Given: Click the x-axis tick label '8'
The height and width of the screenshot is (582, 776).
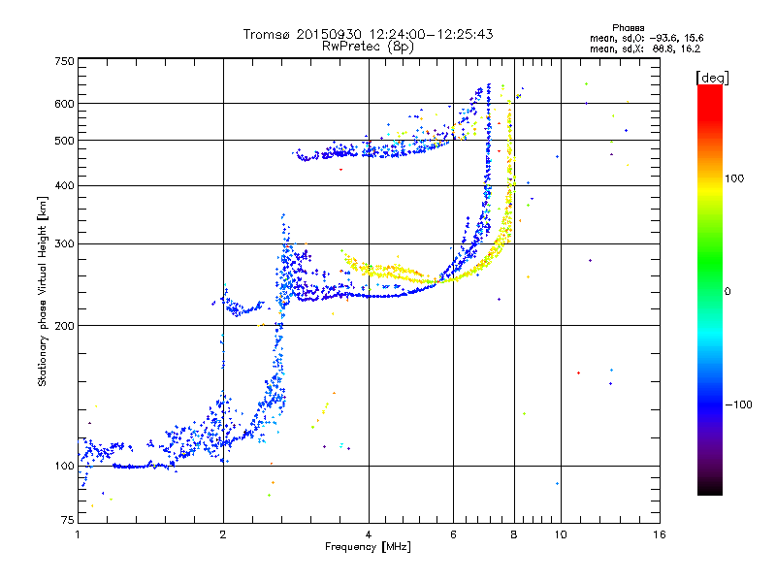Looking at the screenshot, I should coord(514,534).
